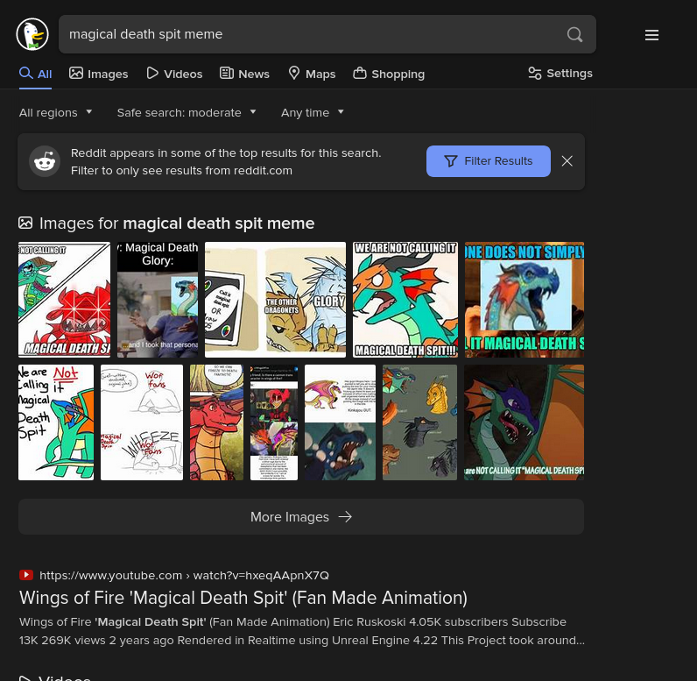Open 'We are not calling it' orange dragon thumbnail
The height and width of the screenshot is (681, 697).
pyautogui.click(x=405, y=300)
